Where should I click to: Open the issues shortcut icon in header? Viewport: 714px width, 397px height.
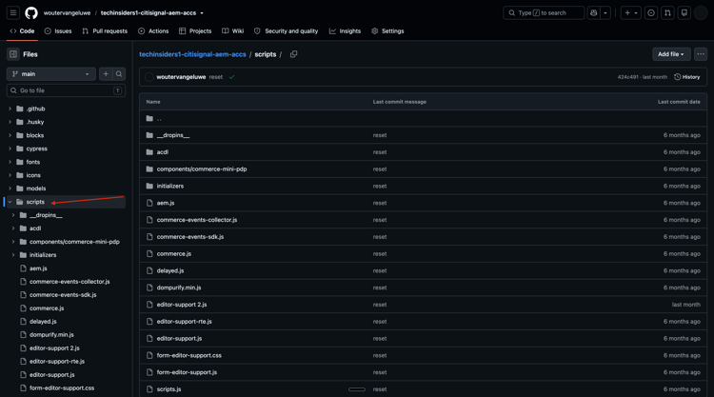click(651, 12)
